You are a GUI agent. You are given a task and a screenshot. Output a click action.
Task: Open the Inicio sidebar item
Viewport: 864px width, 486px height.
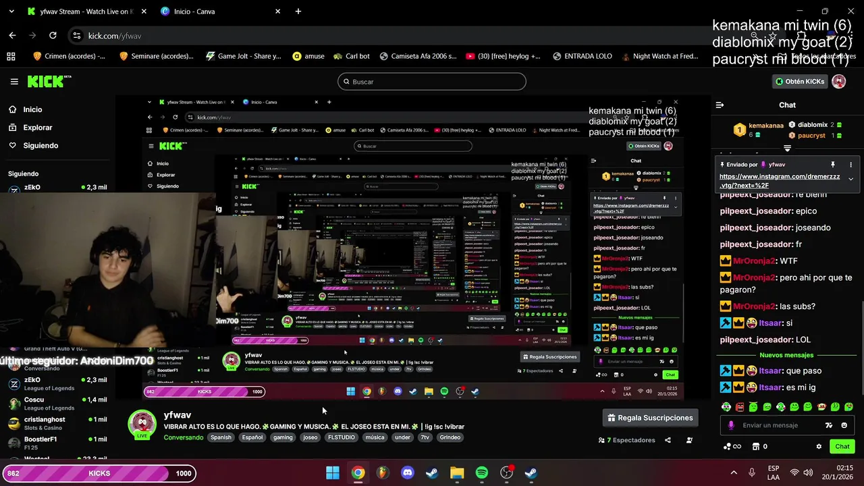(x=26, y=109)
